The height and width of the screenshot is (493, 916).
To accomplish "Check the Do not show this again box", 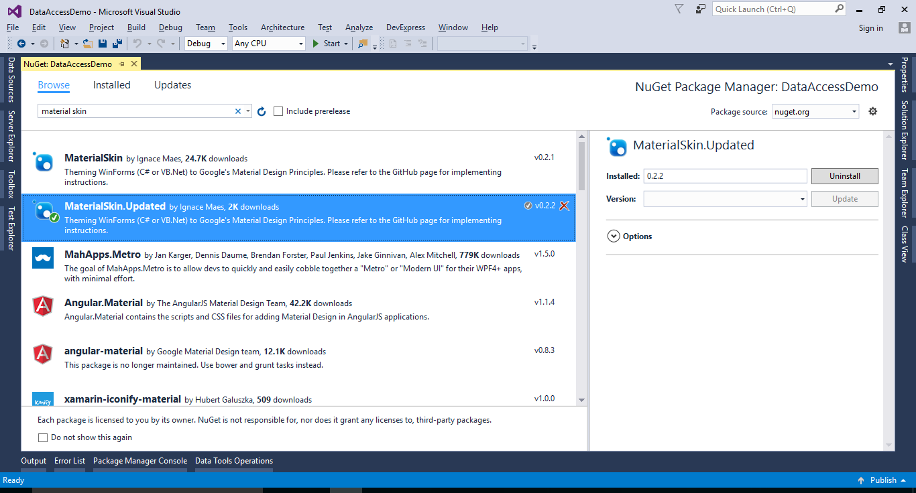I will point(43,437).
